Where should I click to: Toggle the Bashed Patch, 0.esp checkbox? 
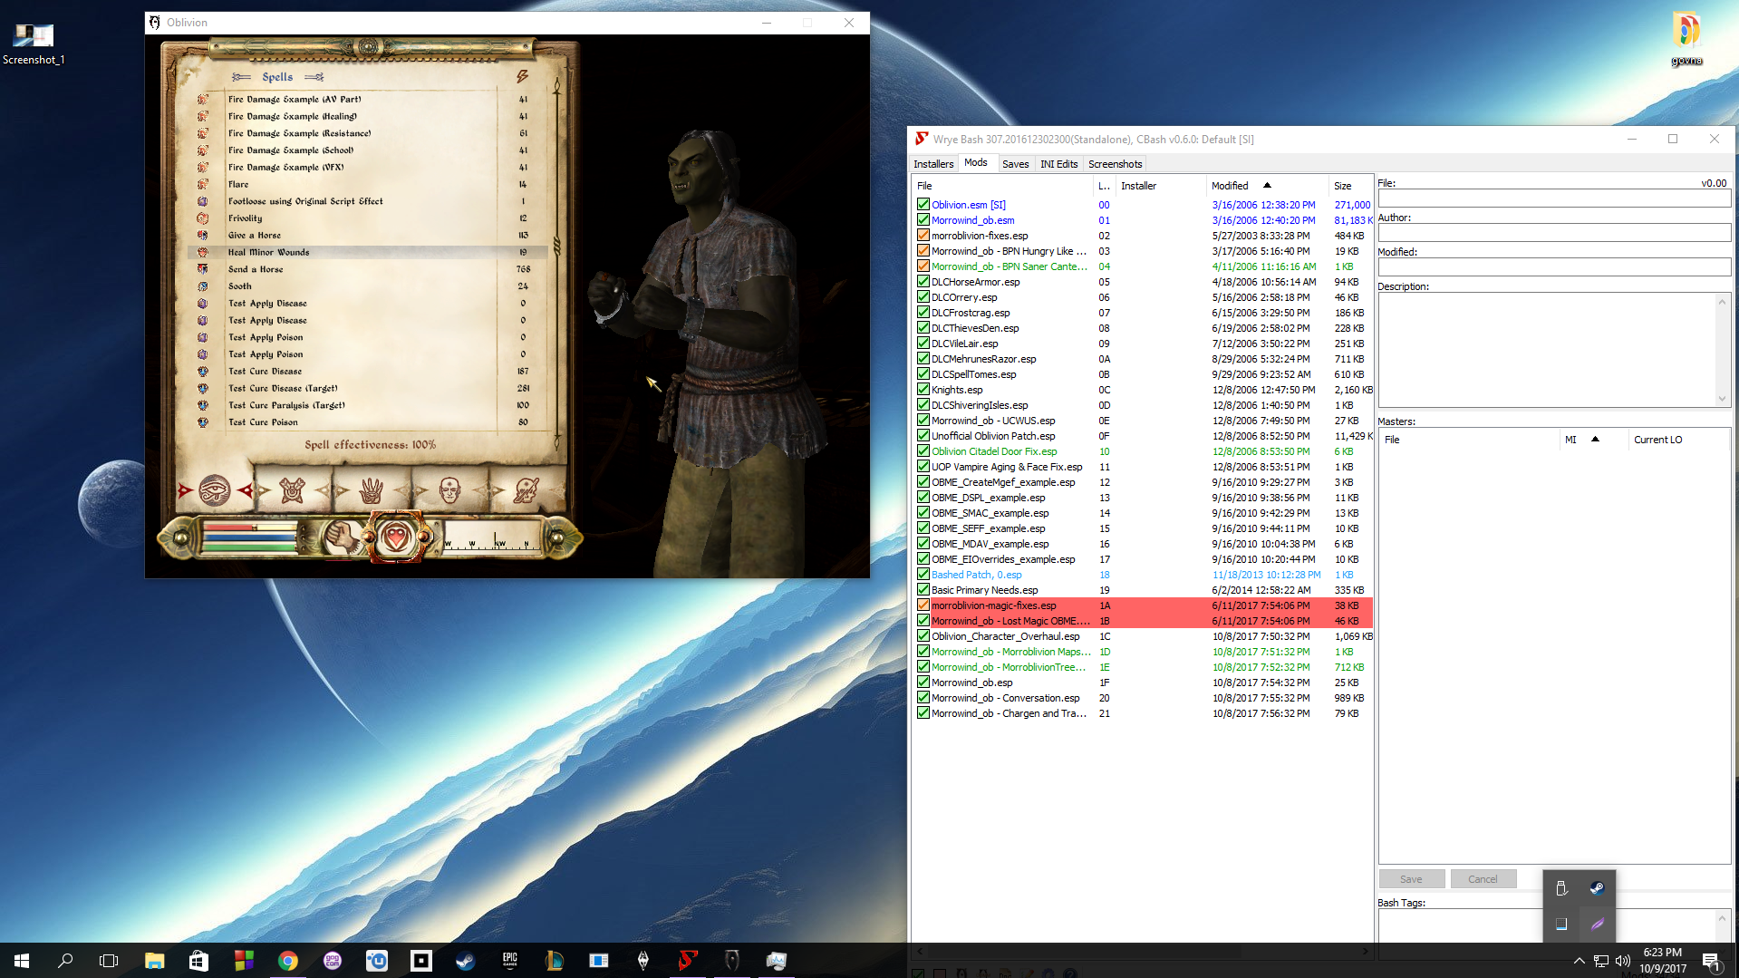[x=923, y=575]
